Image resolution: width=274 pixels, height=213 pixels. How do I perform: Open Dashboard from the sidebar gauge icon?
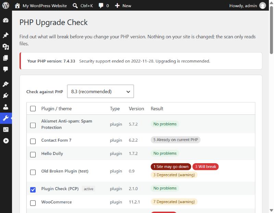[x=6, y=20]
